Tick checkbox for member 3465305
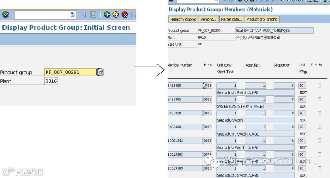330x178 pixels. 320,99
